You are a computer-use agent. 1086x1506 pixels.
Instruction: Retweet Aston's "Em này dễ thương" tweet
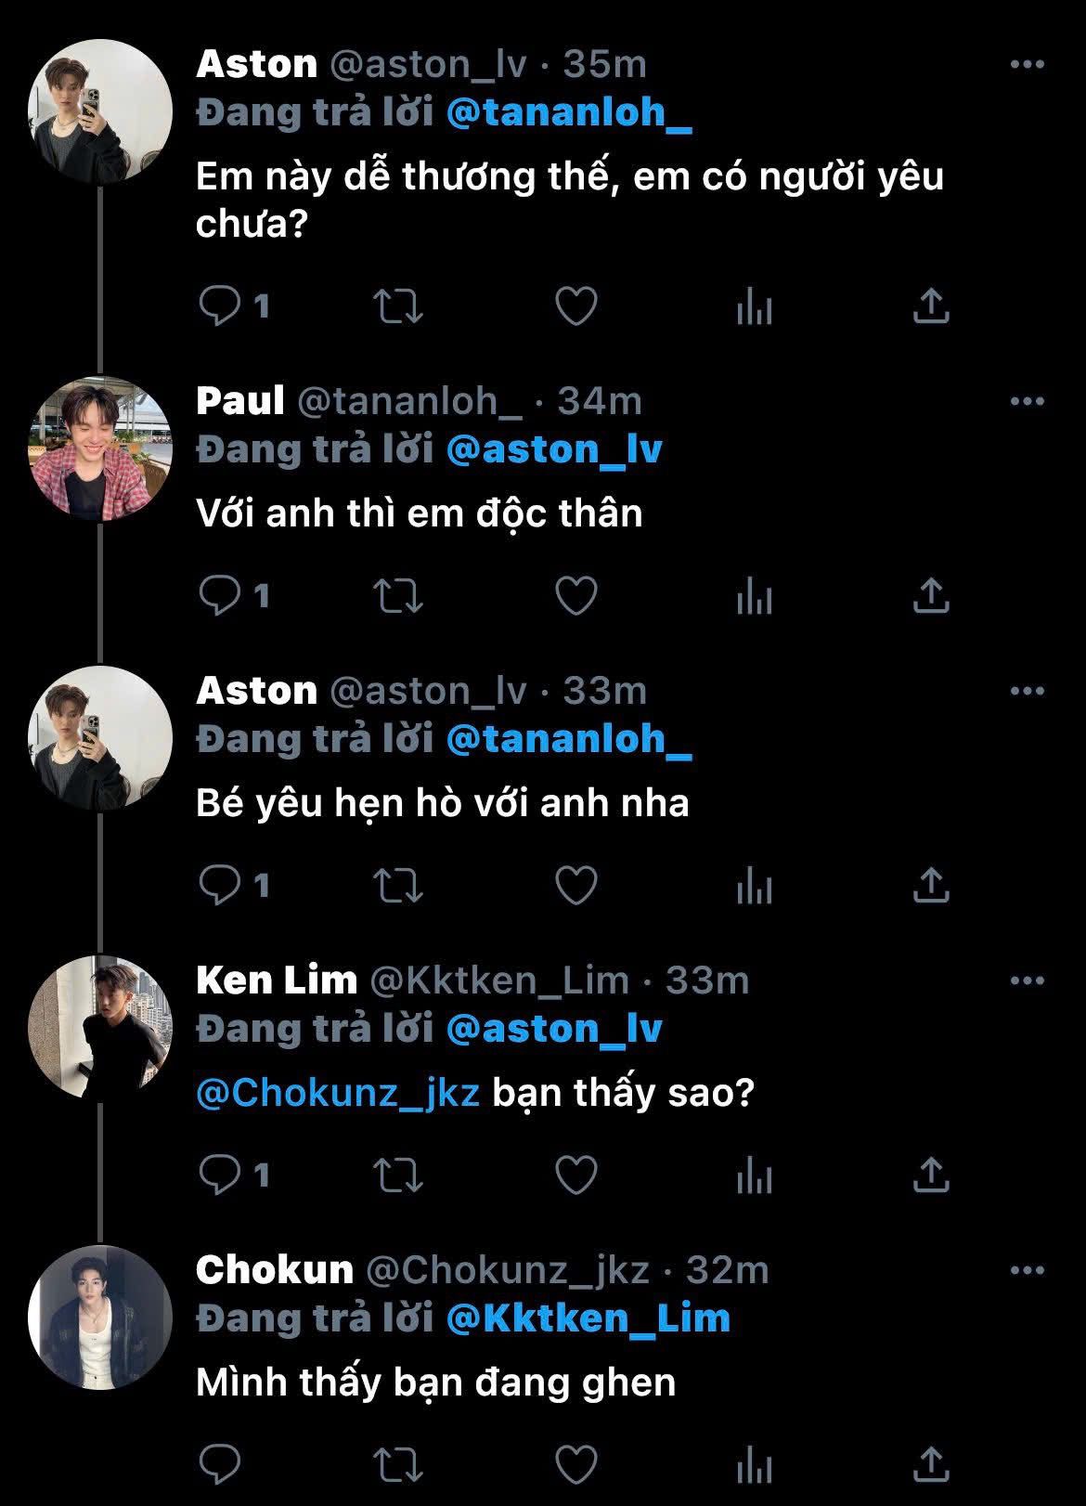[397, 306]
